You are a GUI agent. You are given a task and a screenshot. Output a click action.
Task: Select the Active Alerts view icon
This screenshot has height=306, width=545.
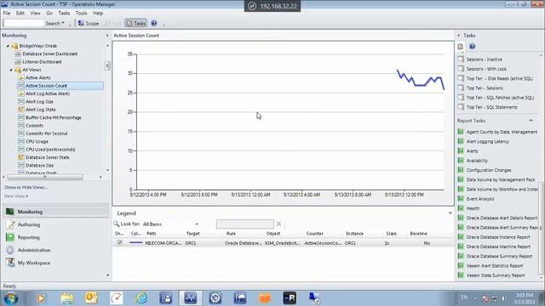tap(21, 77)
